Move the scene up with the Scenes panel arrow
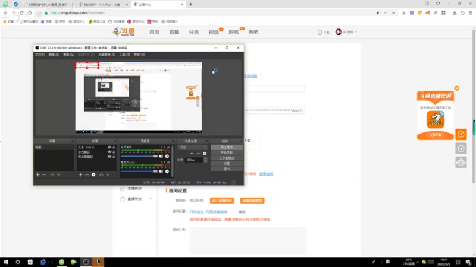Screen dimensions: 476x267 [52, 174]
